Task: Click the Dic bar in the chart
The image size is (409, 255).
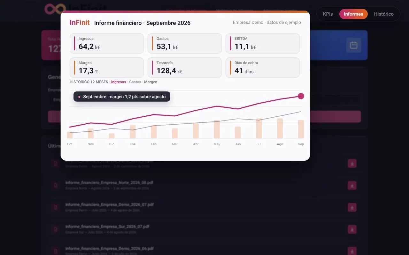Action: point(112,136)
